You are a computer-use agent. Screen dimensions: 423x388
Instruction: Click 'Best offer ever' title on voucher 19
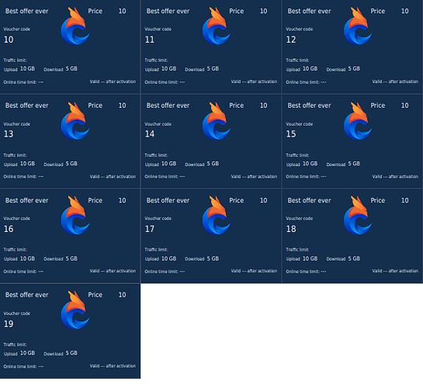pos(27,295)
